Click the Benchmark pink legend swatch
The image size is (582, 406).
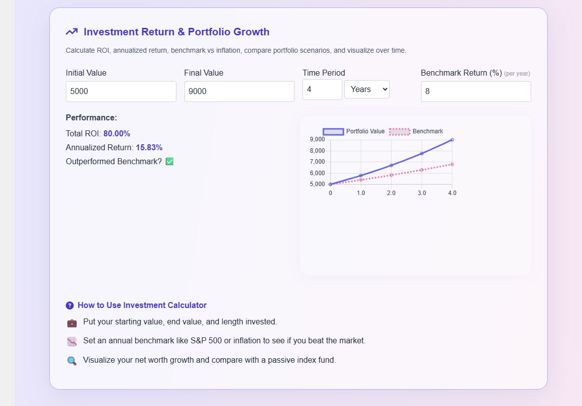(400, 131)
